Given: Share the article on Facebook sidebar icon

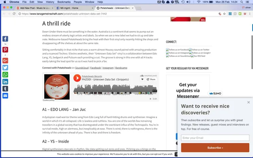Looking at the screenshot, I should (5, 39).
